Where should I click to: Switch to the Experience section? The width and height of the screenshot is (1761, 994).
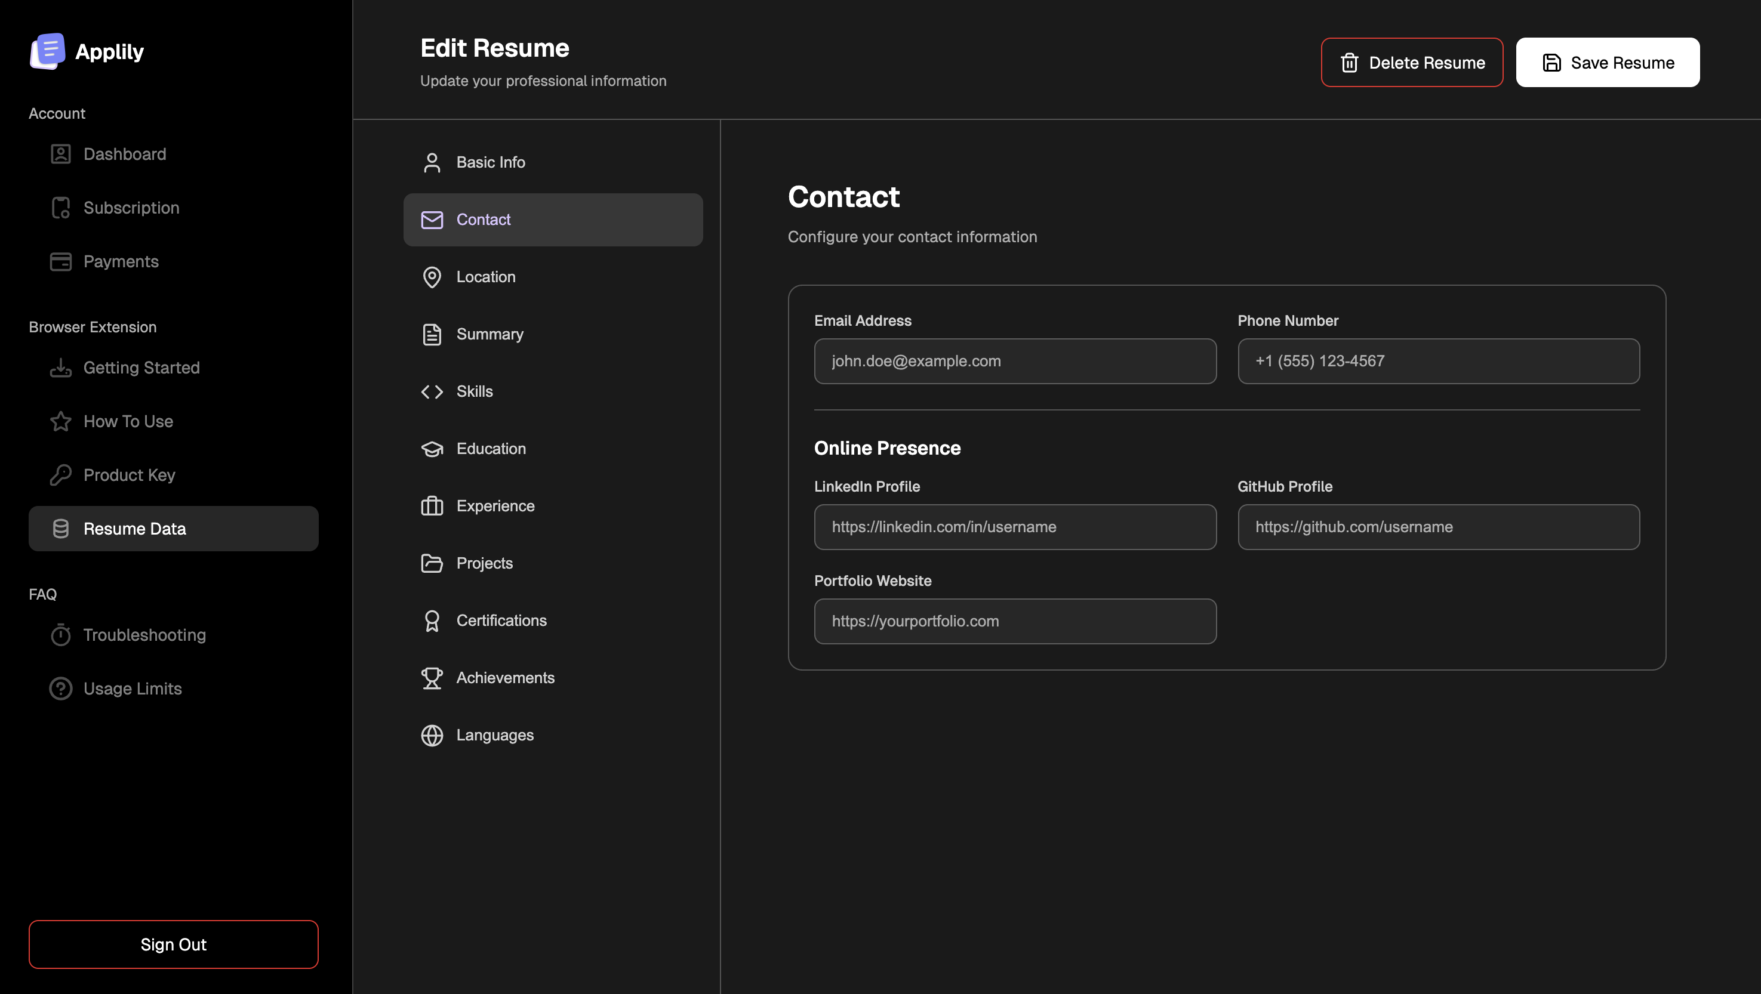point(495,506)
